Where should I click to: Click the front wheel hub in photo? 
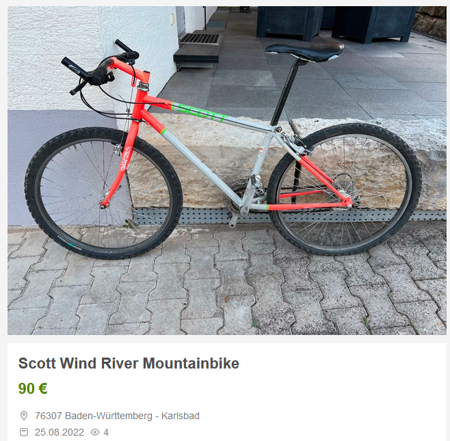[x=103, y=204]
